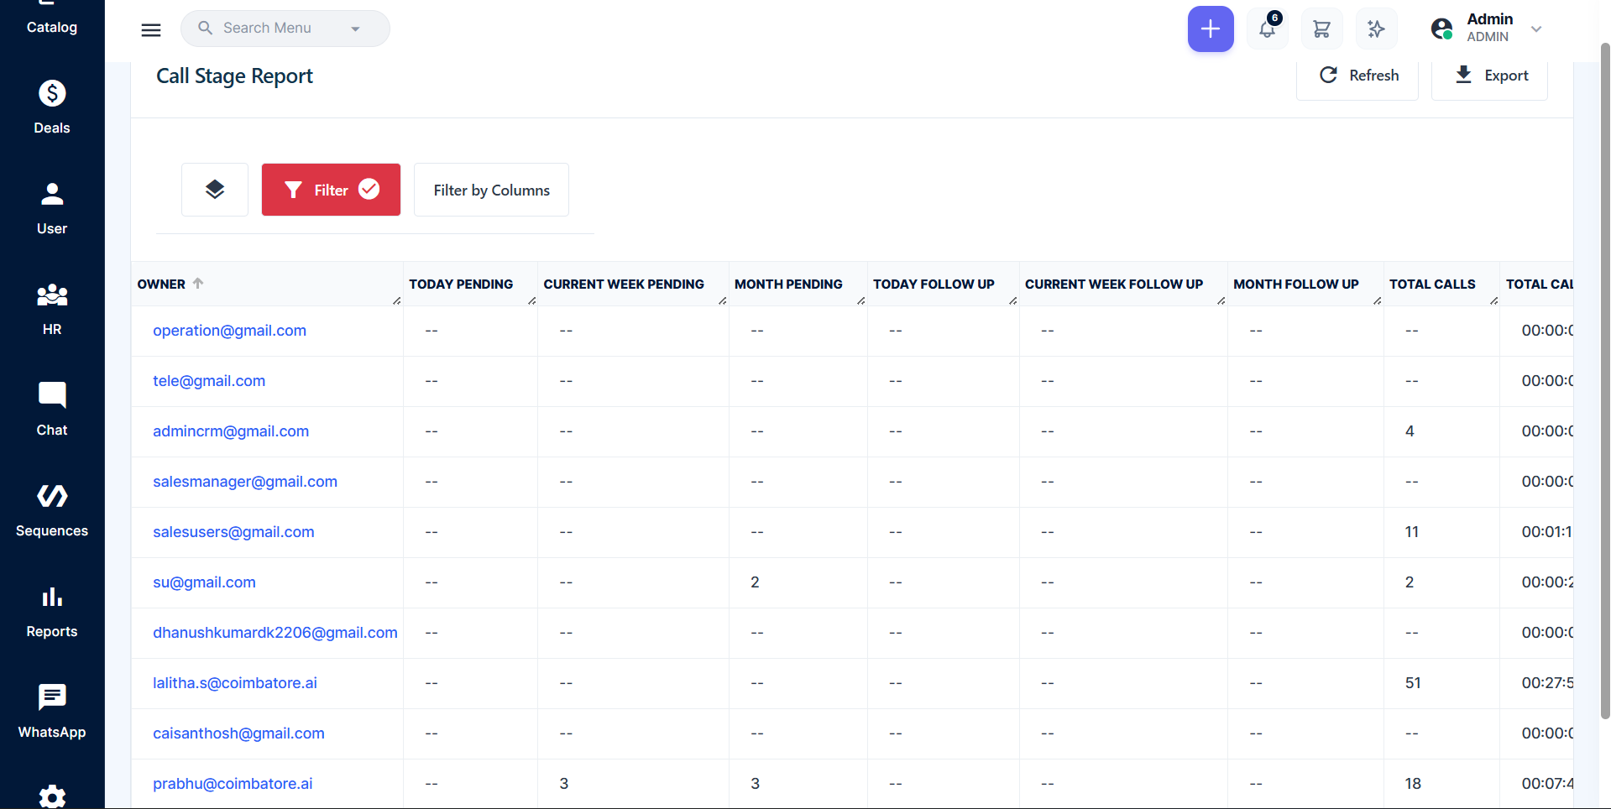1611x809 pixels.
Task: Open the settings gear in sidebar
Action: click(52, 796)
